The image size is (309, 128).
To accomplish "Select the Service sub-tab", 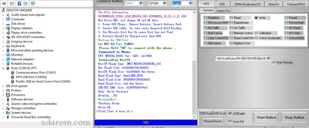I will 208,10.
